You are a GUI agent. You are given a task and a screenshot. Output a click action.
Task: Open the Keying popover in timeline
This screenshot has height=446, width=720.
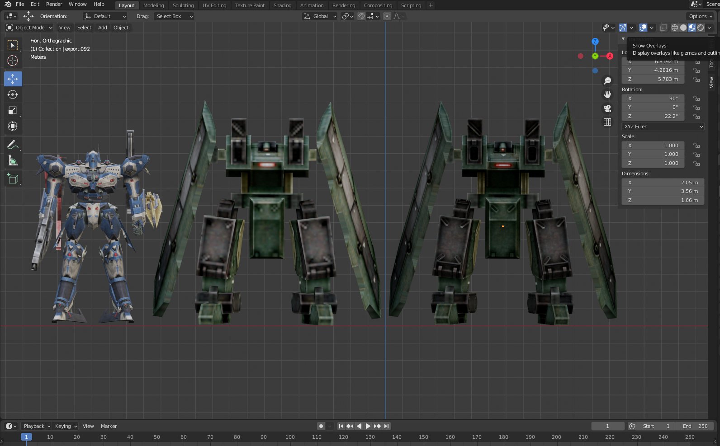[66, 426]
